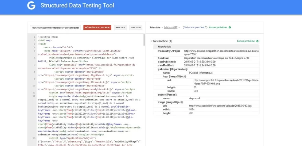Screen dimensions: 302x146
Task: Click the image [ImageObject] row
Action: click(x=206, y=102)
